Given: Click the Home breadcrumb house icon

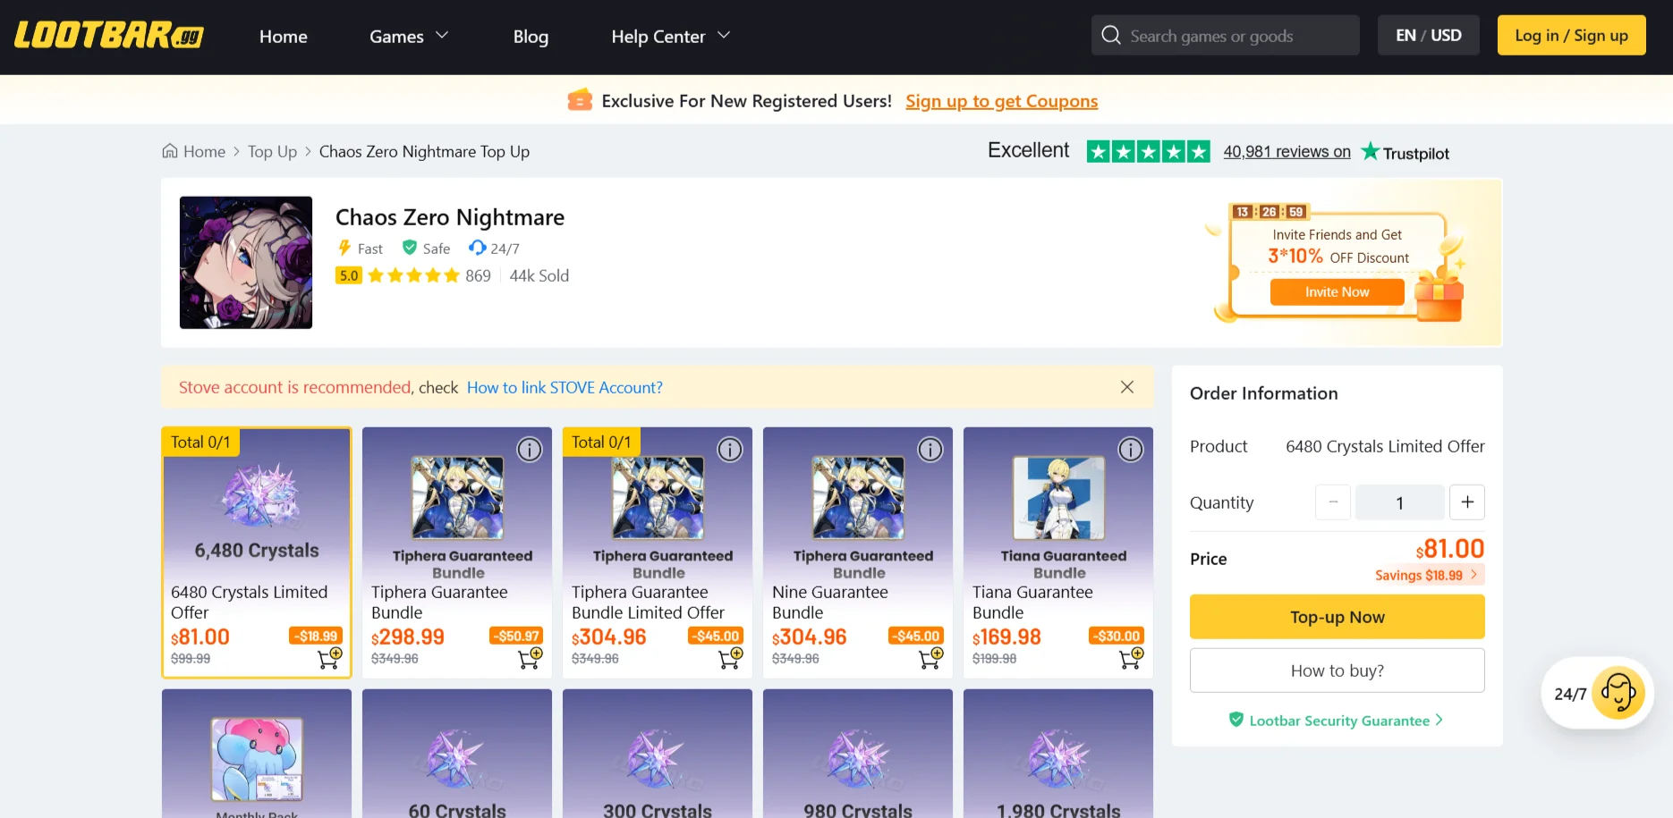Looking at the screenshot, I should tap(170, 151).
